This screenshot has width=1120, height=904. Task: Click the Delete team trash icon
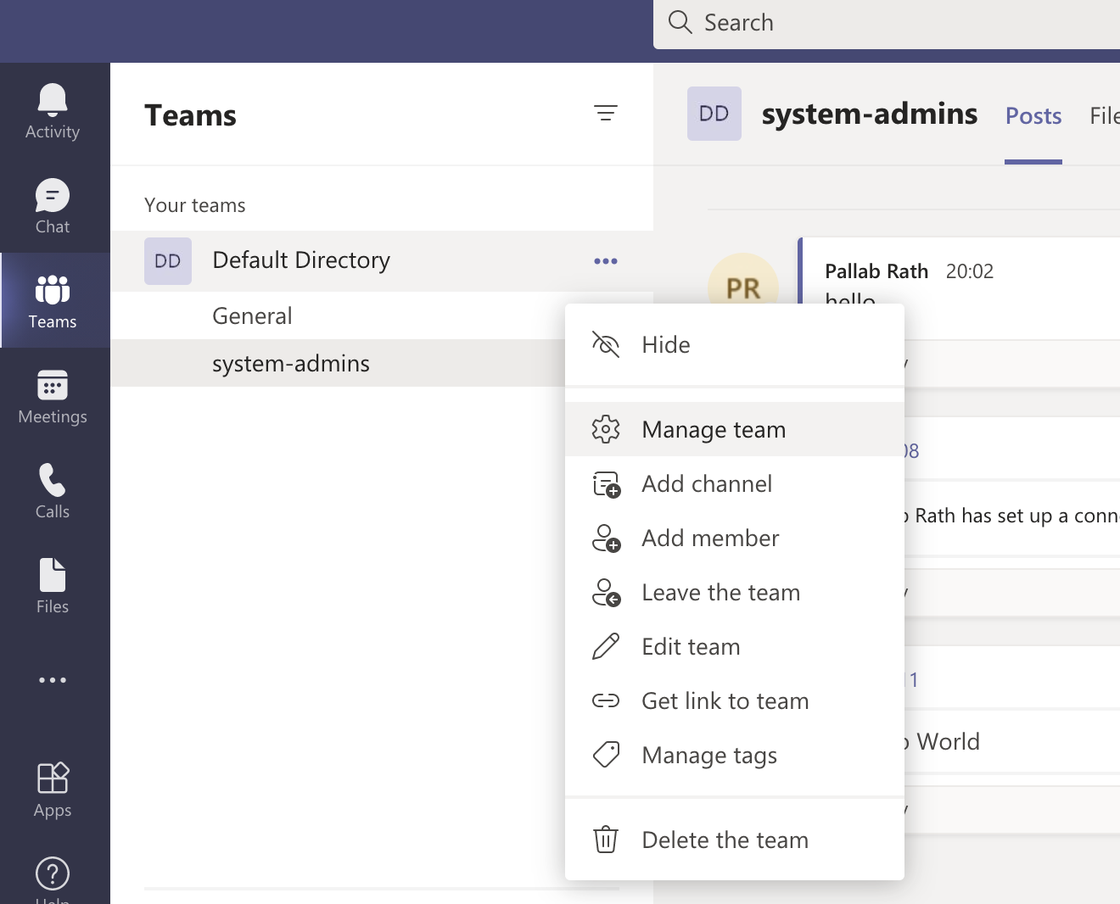point(606,840)
